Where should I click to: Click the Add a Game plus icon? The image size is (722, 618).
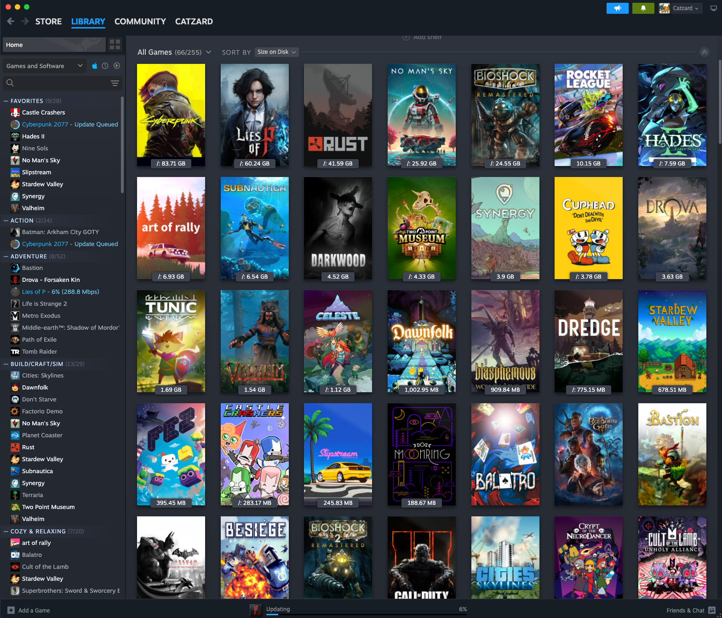point(11,610)
